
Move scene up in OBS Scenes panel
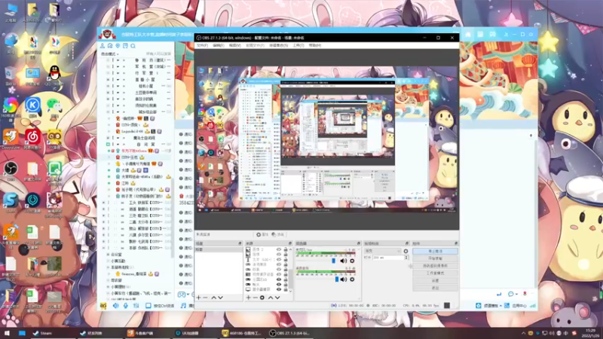pos(214,298)
